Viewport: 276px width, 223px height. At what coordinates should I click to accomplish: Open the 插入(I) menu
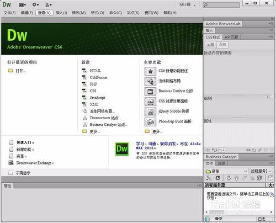(x=61, y=13)
